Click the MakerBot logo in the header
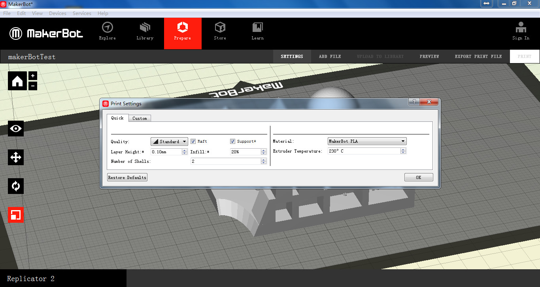The height and width of the screenshot is (287, 540). point(46,34)
